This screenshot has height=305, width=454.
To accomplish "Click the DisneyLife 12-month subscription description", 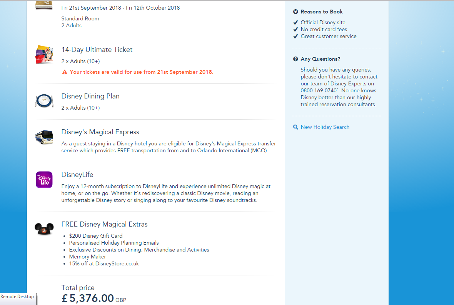I will point(166,193).
